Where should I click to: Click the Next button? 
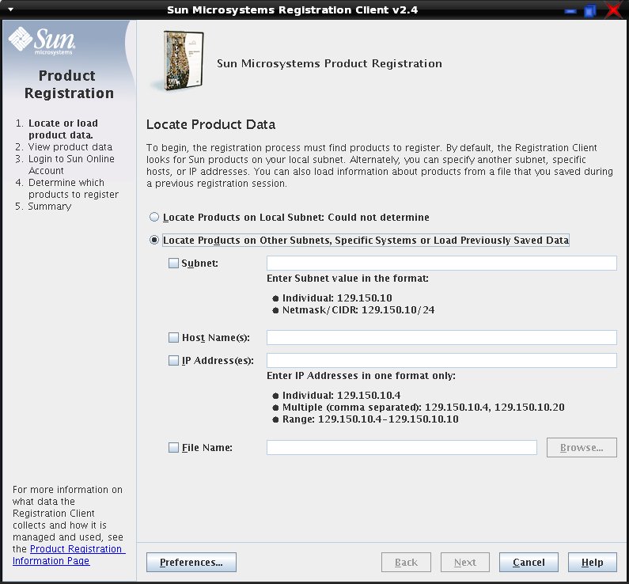(x=465, y=562)
